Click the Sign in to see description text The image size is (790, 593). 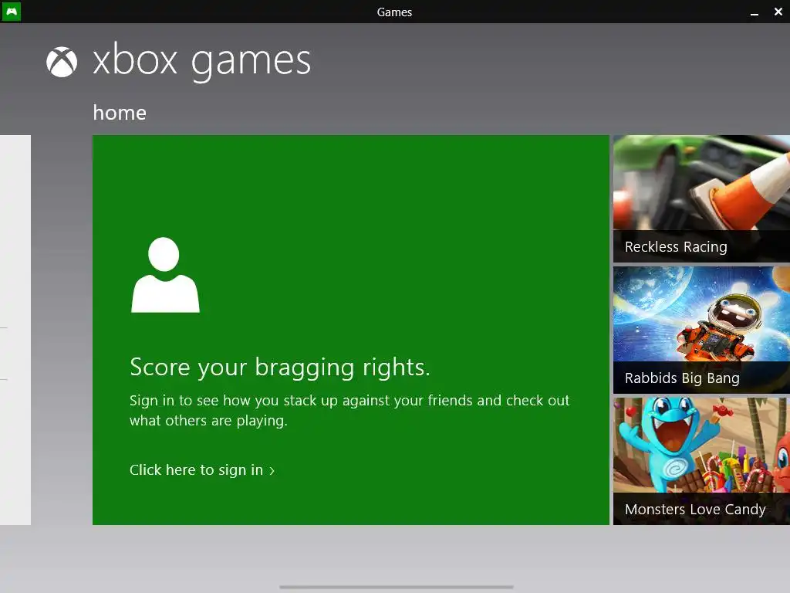349,411
